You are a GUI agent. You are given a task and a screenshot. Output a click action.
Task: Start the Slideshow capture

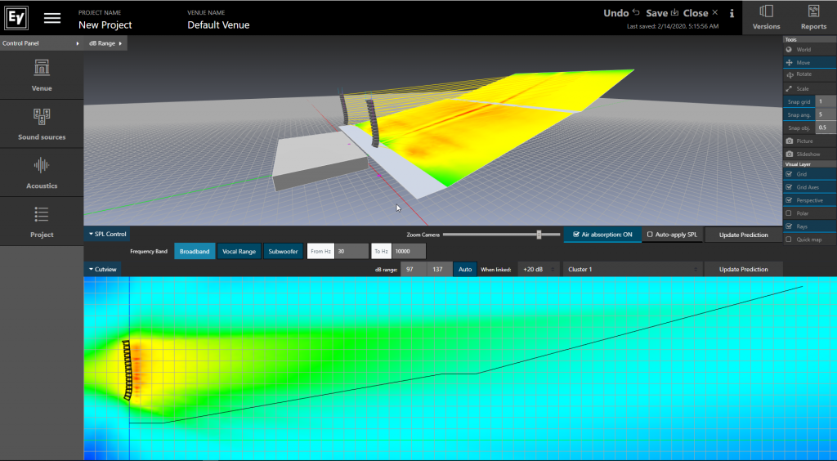810,154
